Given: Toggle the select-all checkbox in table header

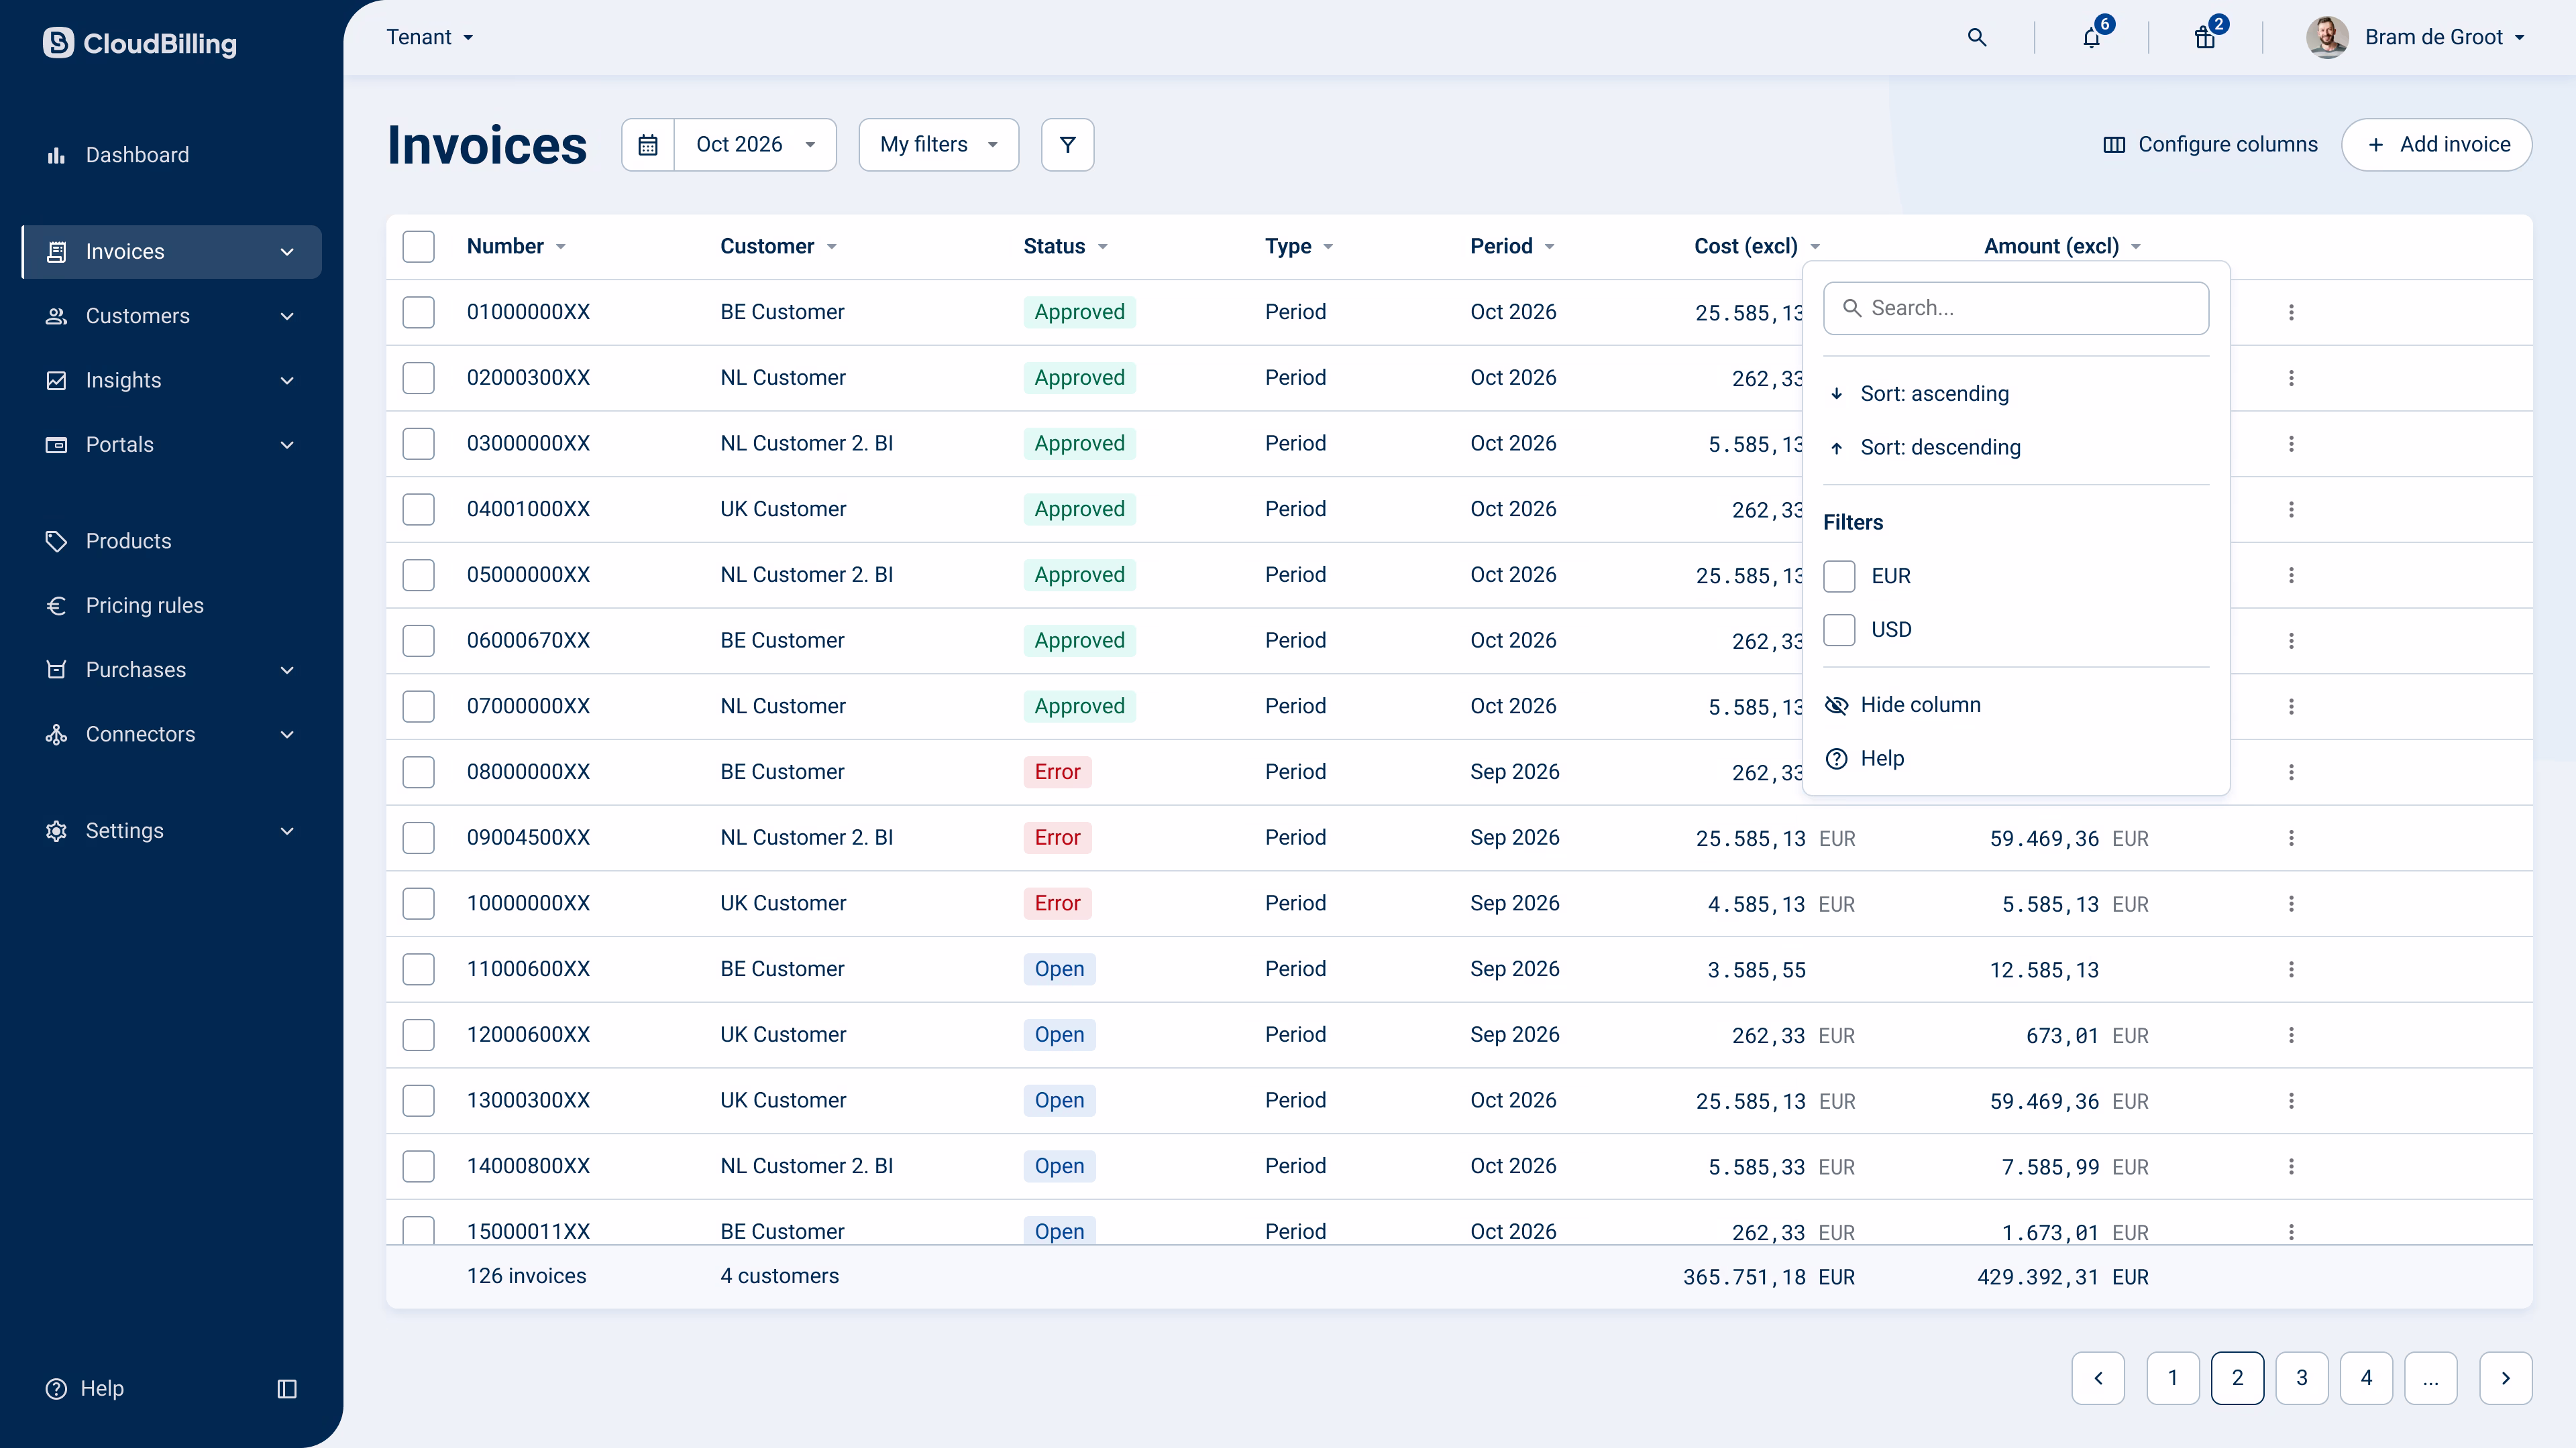Looking at the screenshot, I should click(418, 246).
